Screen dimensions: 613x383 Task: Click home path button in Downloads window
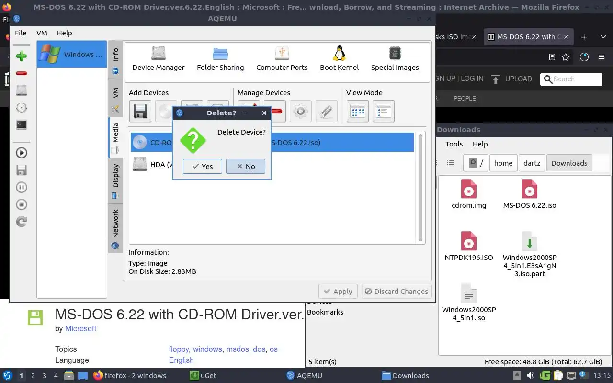point(503,163)
